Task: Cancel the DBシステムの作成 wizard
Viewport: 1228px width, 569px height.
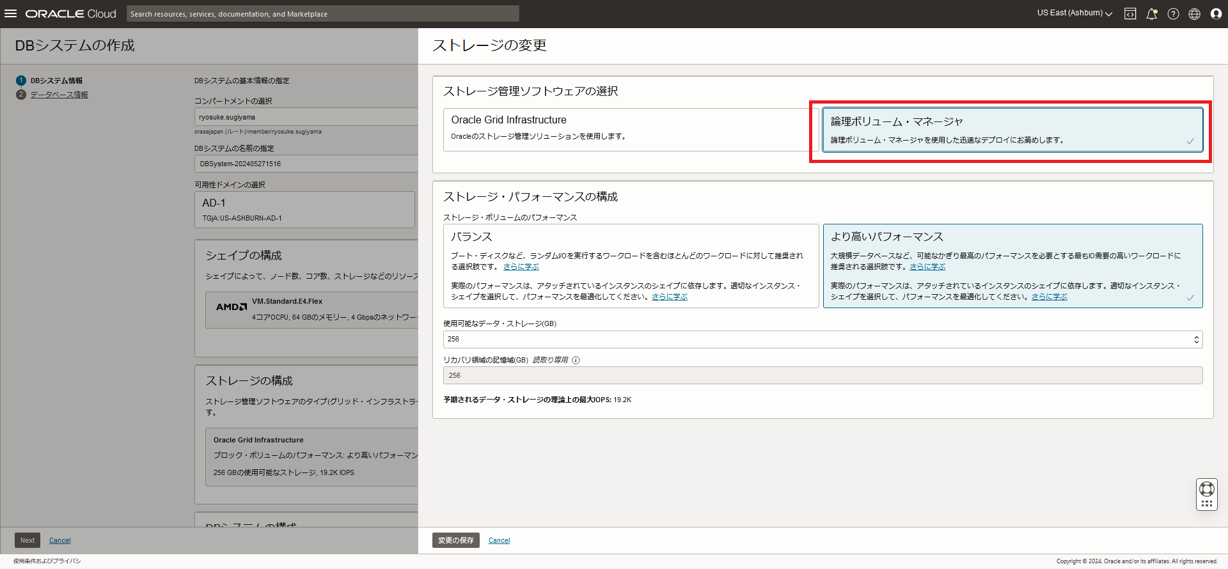Action: pos(60,541)
